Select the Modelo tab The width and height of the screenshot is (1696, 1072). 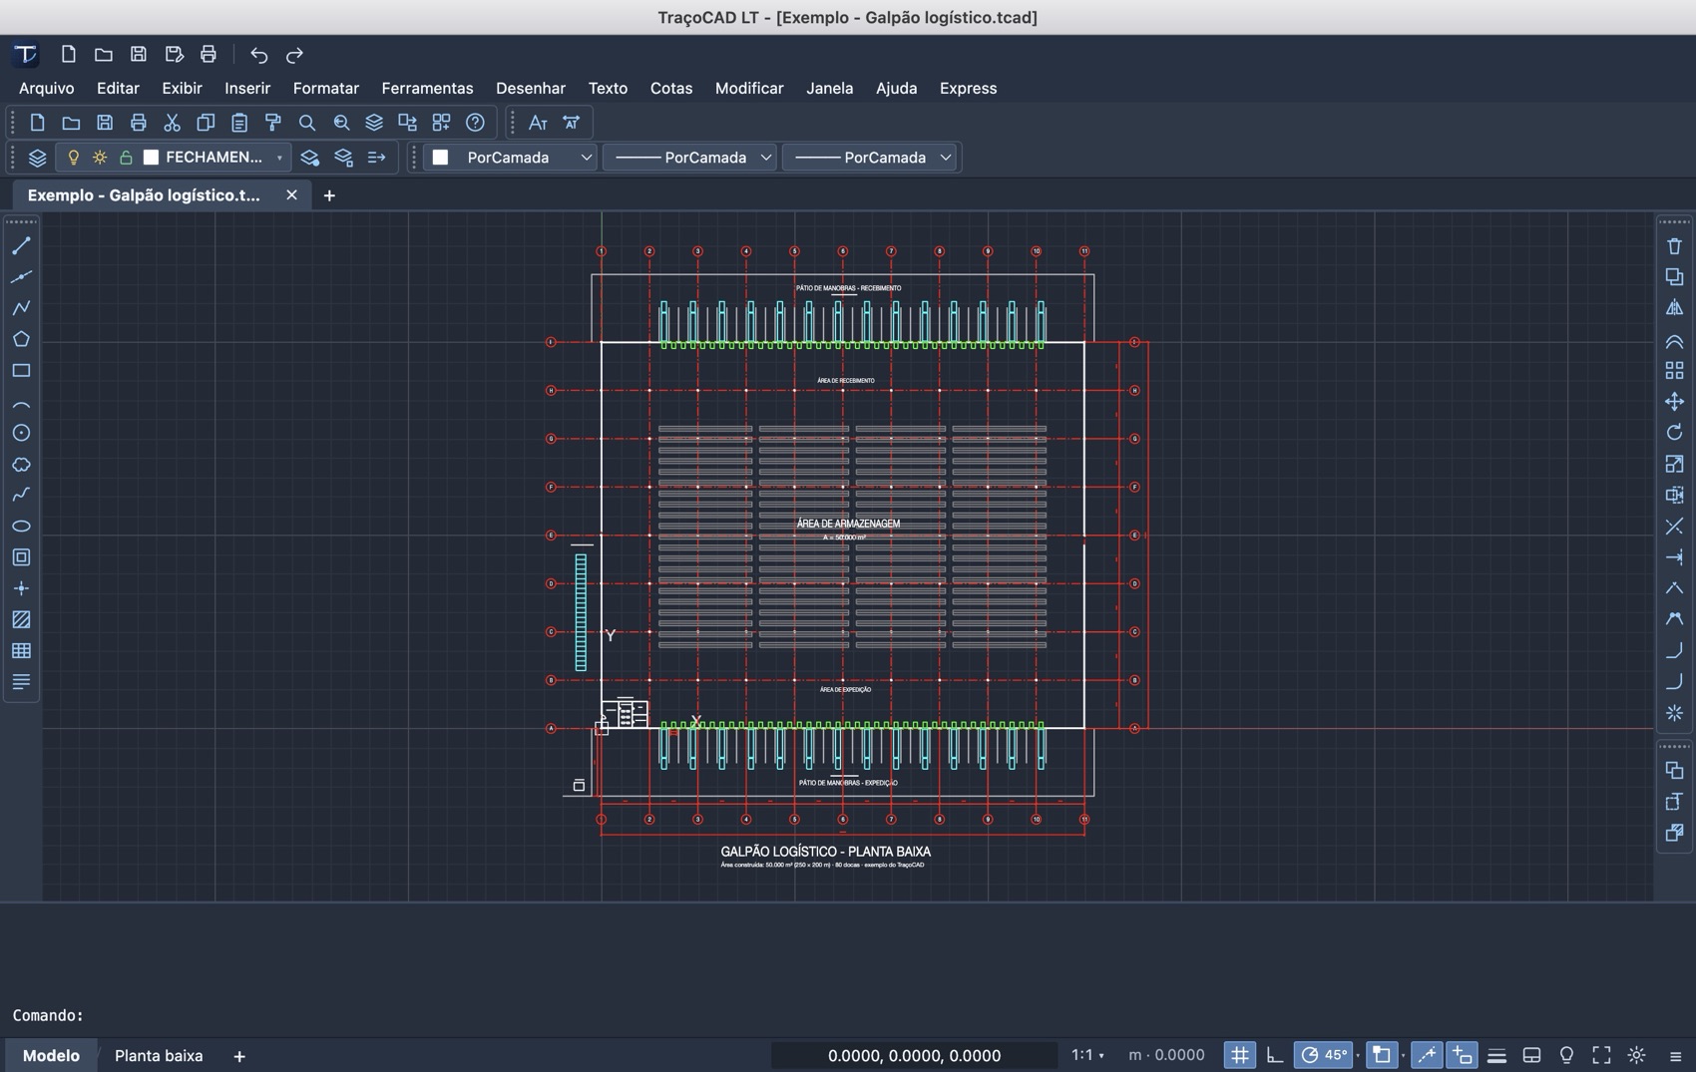pos(51,1055)
